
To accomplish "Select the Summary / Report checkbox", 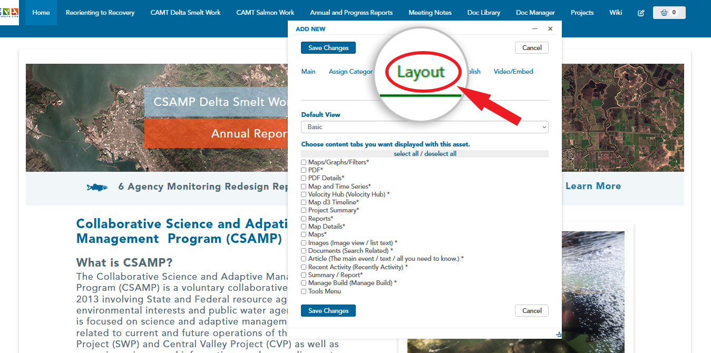I will pyautogui.click(x=304, y=275).
